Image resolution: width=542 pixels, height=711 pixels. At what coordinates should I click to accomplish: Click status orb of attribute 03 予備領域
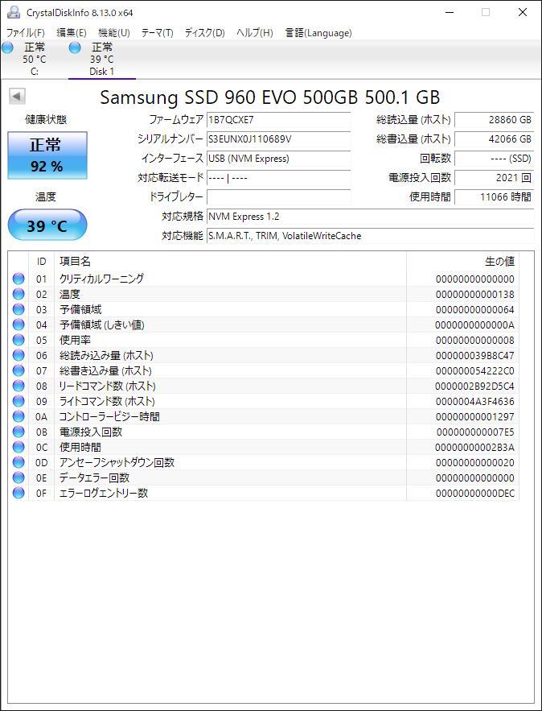pyautogui.click(x=18, y=309)
